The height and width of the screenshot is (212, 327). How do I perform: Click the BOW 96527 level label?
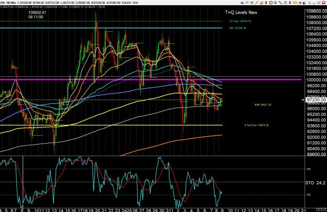[263, 104]
